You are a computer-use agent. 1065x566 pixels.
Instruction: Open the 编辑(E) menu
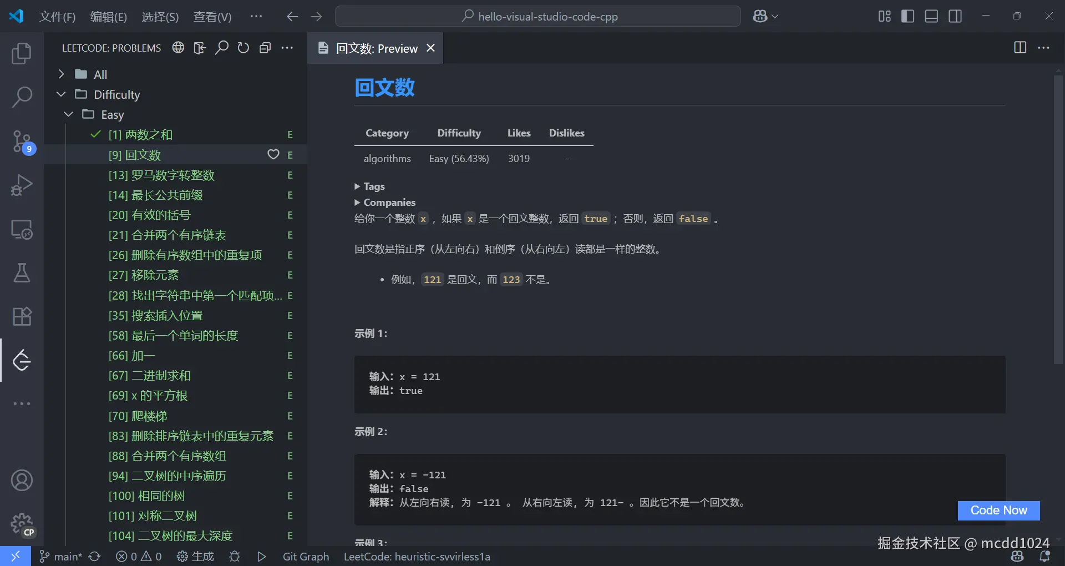109,17
